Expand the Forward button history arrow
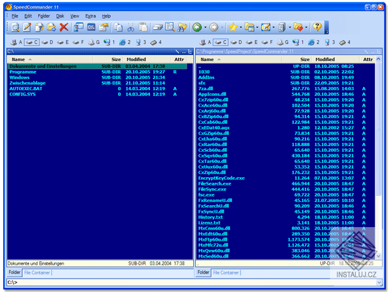The width and height of the screenshot is (389, 292). (x=222, y=27)
